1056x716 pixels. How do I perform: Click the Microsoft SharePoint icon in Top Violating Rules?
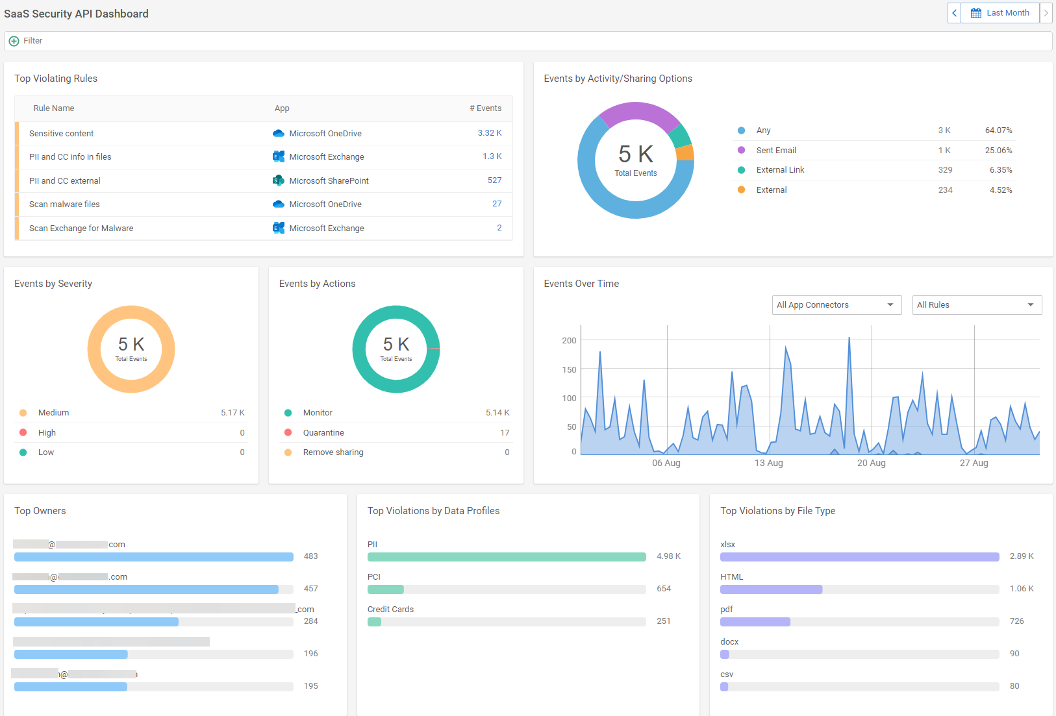click(278, 180)
